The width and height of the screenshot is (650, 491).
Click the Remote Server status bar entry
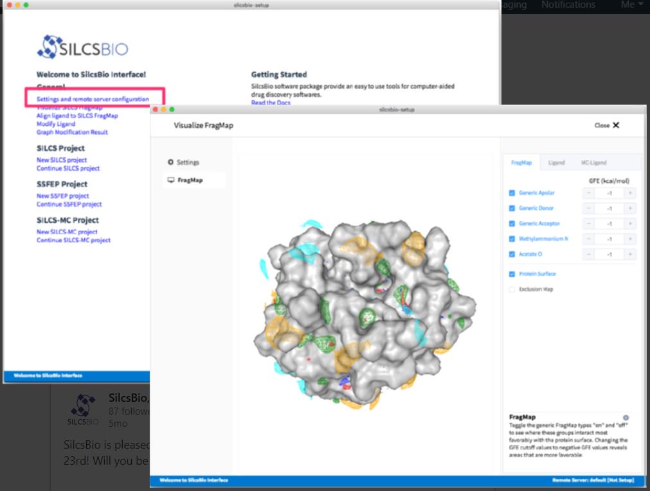[593, 480]
